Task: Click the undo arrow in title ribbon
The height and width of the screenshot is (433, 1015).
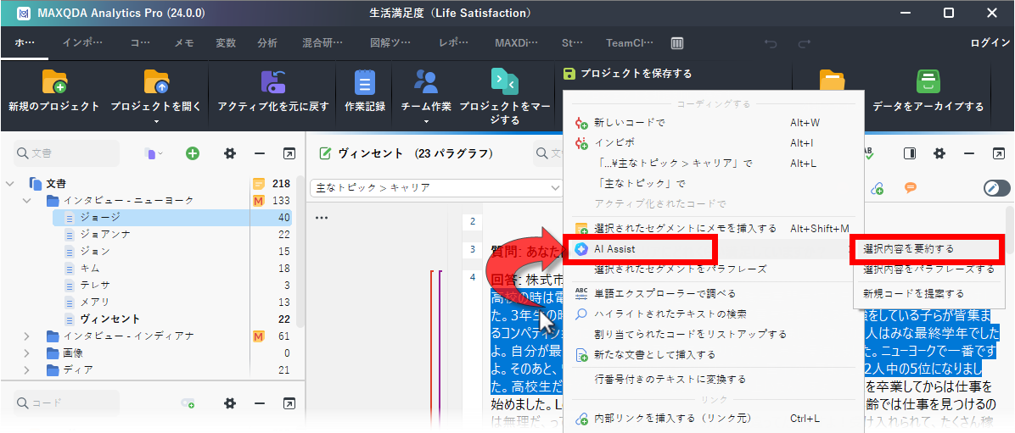Action: pos(771,43)
